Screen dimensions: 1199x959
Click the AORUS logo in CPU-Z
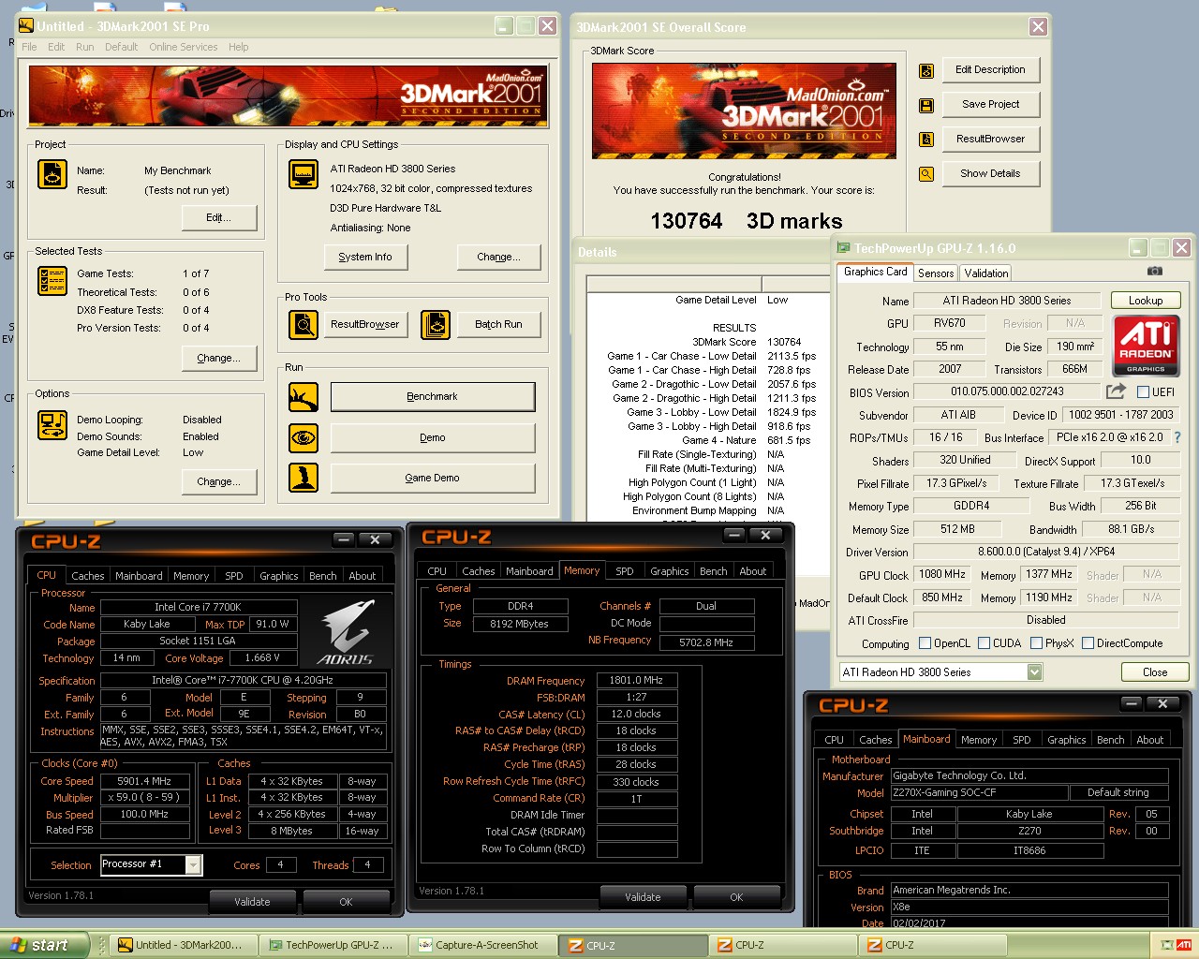(x=346, y=633)
